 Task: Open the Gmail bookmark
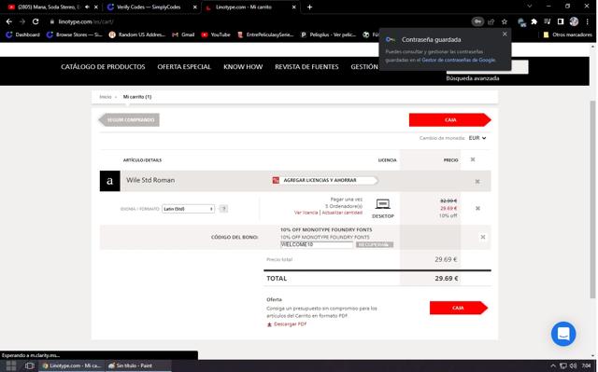(x=183, y=34)
